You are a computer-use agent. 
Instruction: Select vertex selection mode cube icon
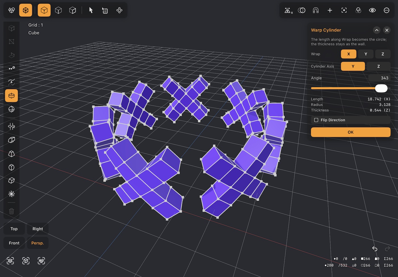click(44, 10)
